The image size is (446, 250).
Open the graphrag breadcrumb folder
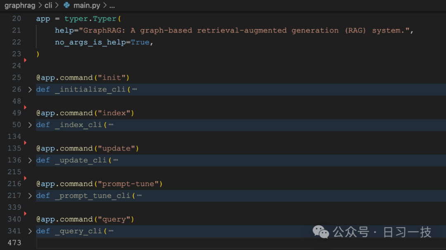(x=20, y=5)
